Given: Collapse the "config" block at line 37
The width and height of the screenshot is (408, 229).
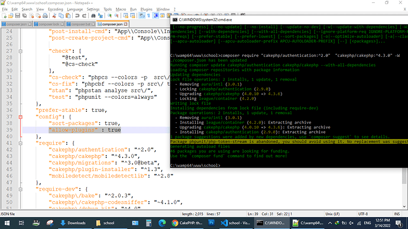Looking at the screenshot, I should point(20,117).
